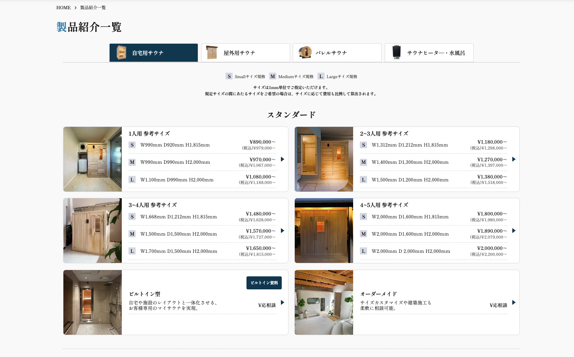This screenshot has height=357, width=574.
Task: Open the オーダーメイド room photo
Action: pyautogui.click(x=324, y=302)
